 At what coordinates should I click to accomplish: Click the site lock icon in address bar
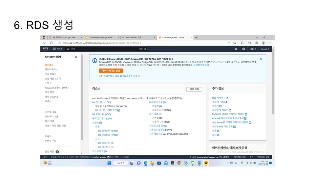[59, 43]
